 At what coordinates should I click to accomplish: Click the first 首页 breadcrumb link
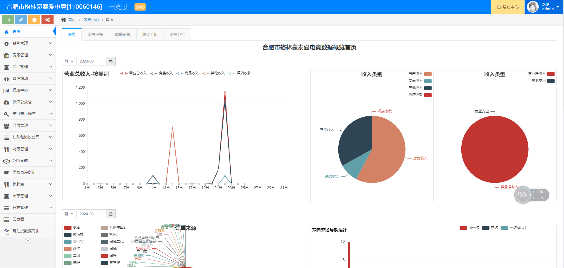pos(72,20)
